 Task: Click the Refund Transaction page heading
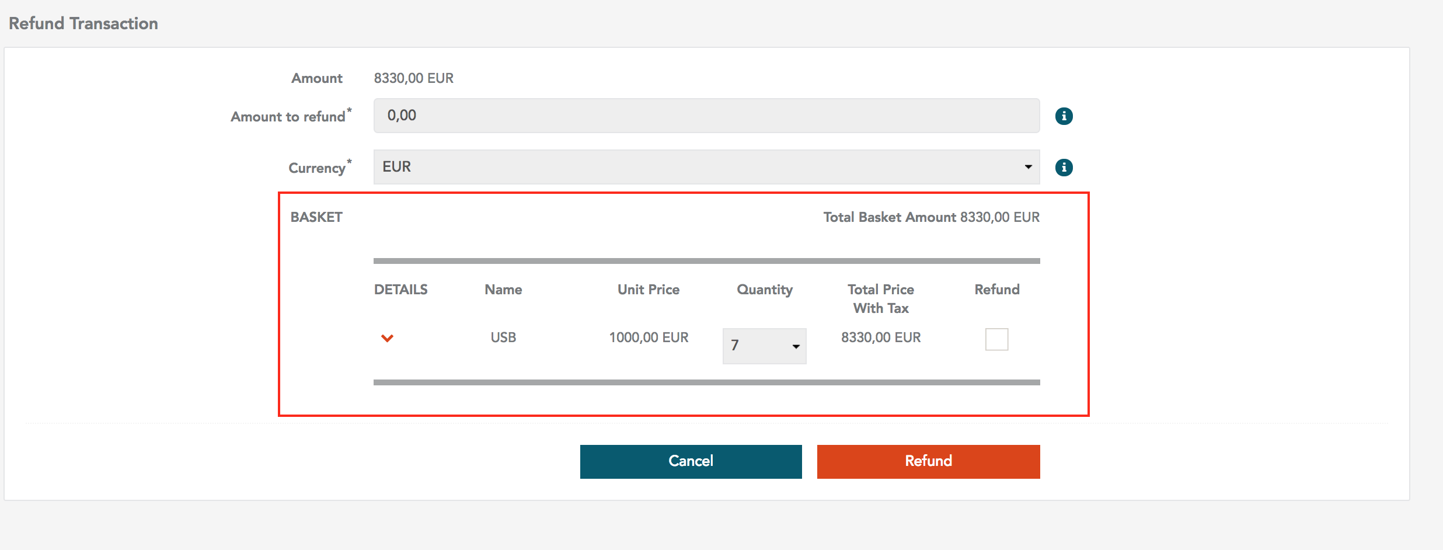[x=83, y=23]
